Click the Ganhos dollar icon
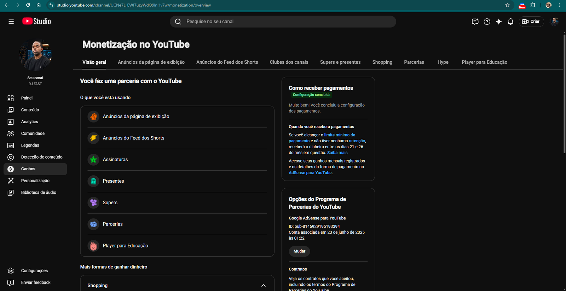Viewport: 566px width, 291px height. 11,169
